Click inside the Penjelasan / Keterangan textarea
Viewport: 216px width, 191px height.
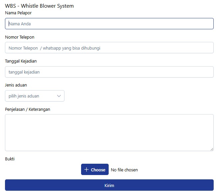click(109, 132)
